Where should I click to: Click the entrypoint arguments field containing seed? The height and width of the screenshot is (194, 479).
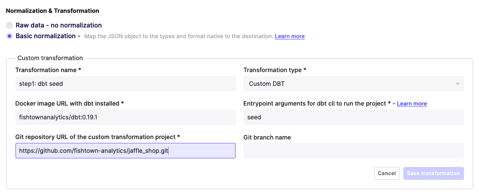coord(353,117)
